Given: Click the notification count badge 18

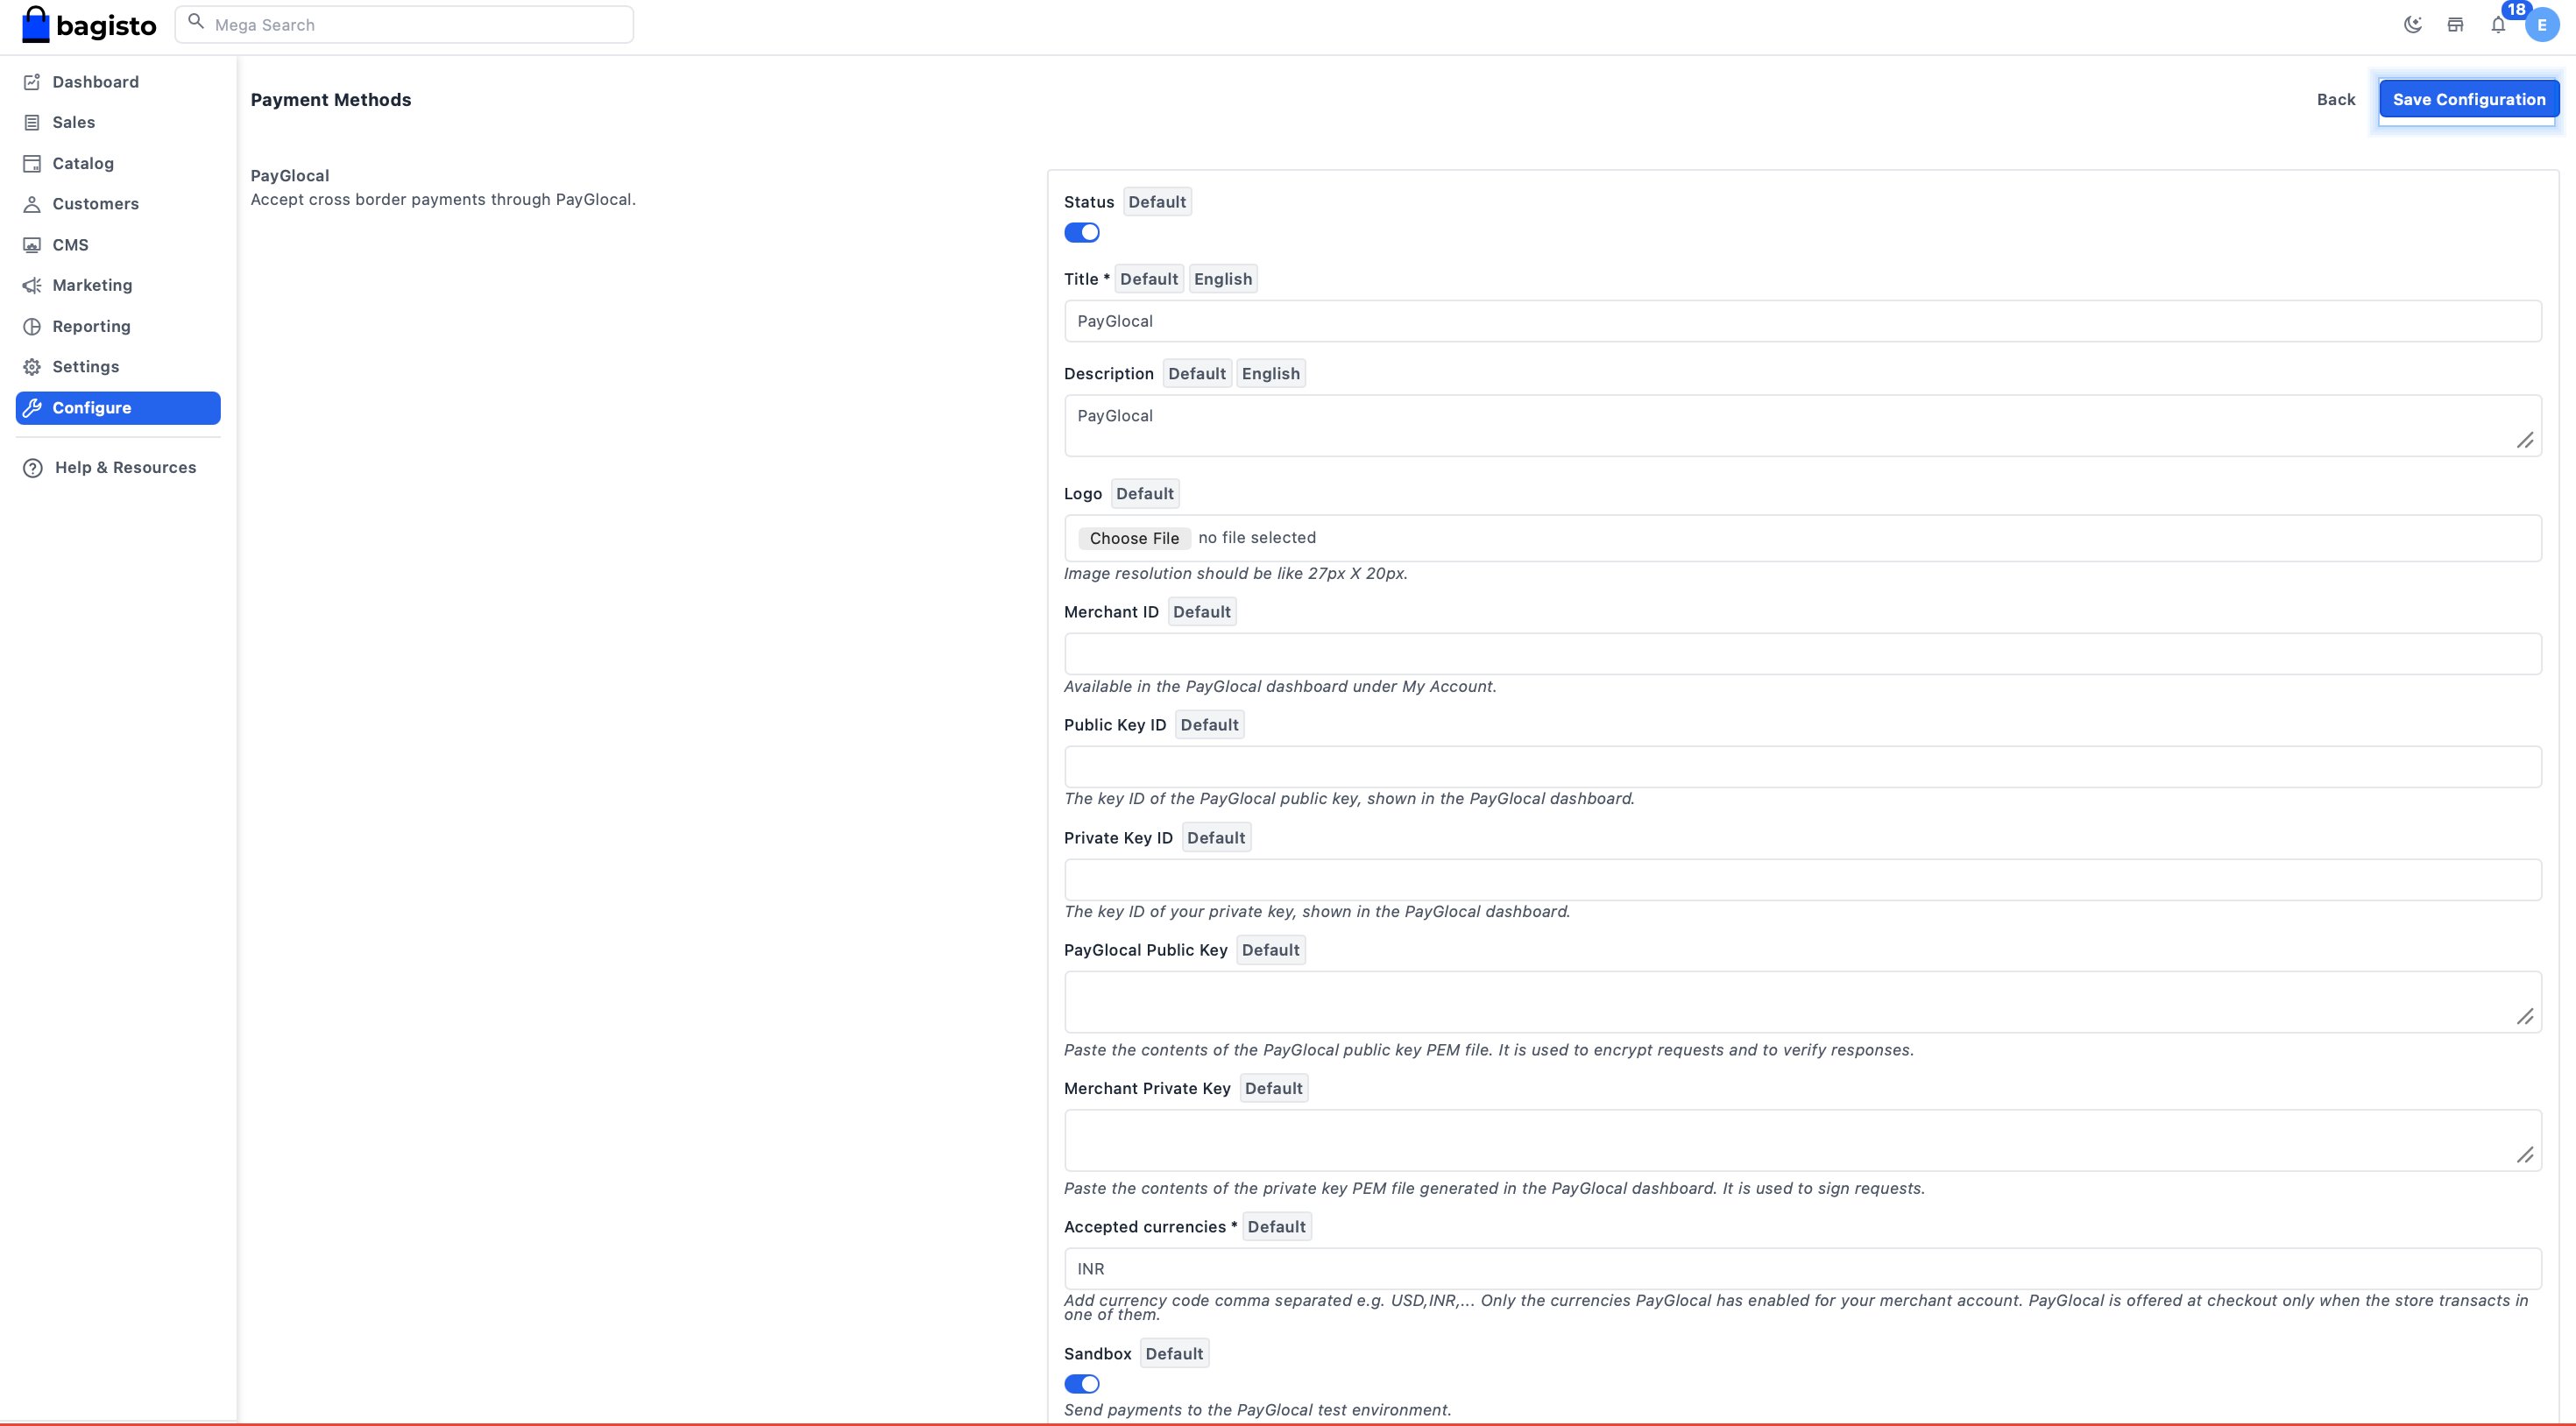Looking at the screenshot, I should [x=2516, y=10].
